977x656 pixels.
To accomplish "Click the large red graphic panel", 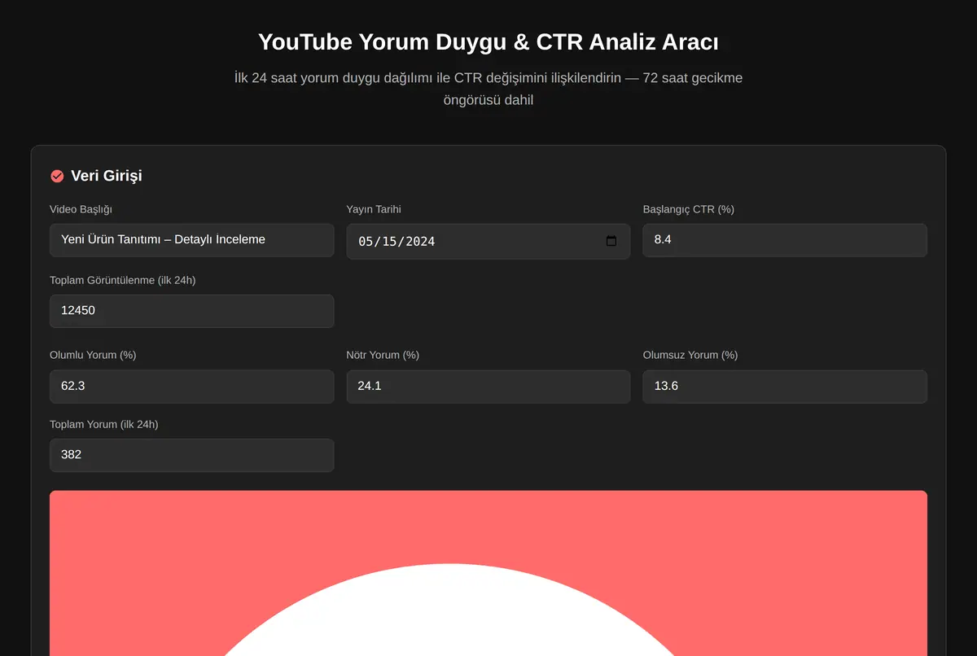I will [x=488, y=573].
